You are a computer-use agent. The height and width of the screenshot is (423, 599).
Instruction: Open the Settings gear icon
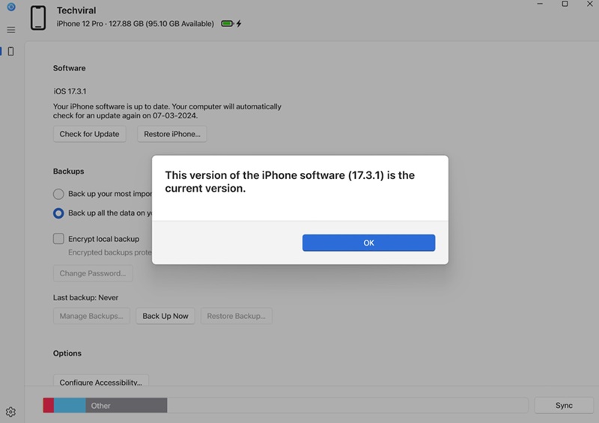pos(10,412)
